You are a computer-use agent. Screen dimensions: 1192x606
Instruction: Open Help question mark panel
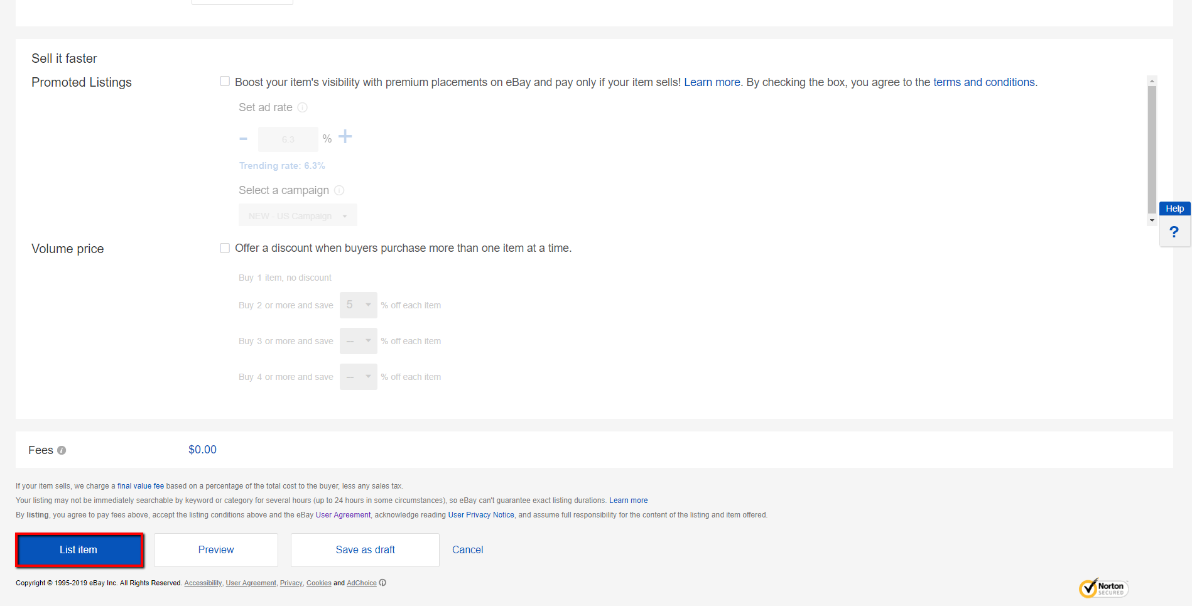pos(1174,232)
